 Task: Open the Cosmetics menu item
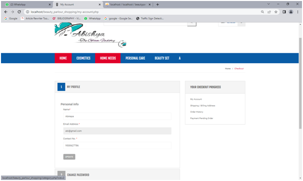click(x=83, y=58)
